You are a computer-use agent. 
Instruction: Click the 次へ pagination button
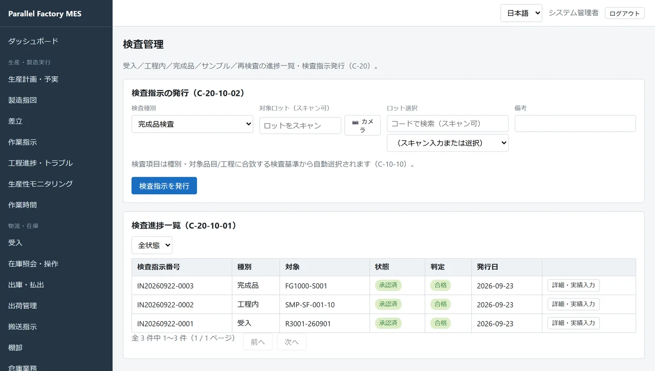pyautogui.click(x=292, y=342)
